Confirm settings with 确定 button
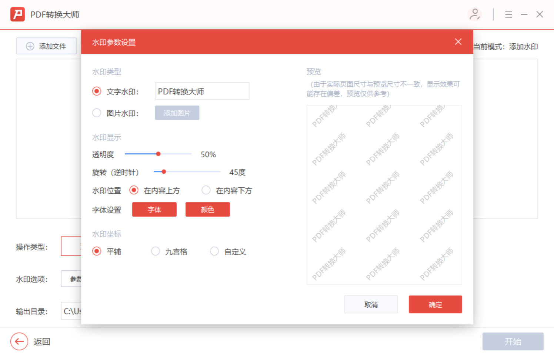This screenshot has height=354, width=554. click(435, 304)
